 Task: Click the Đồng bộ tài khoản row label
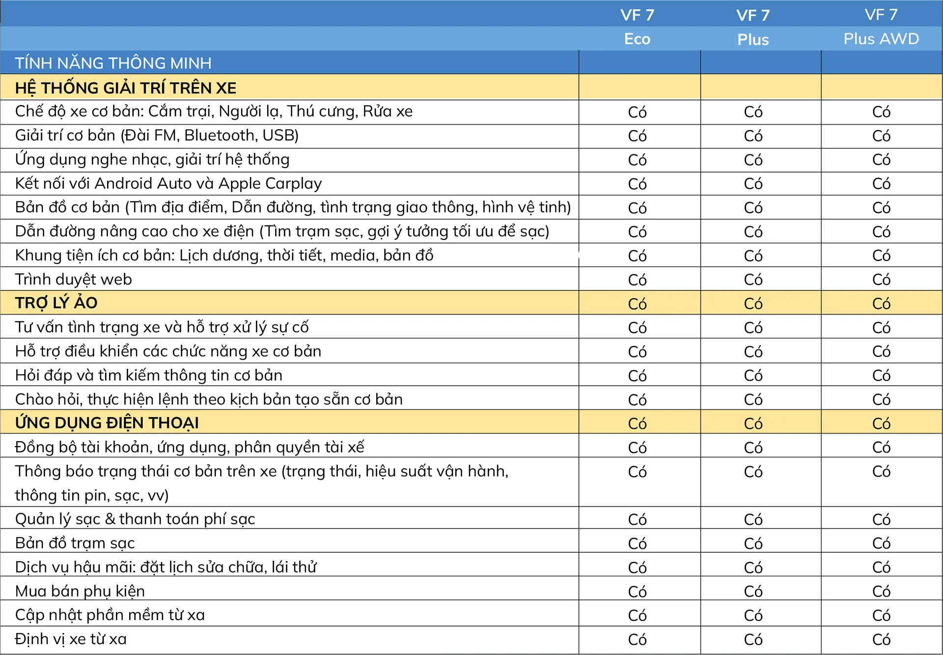tap(189, 447)
